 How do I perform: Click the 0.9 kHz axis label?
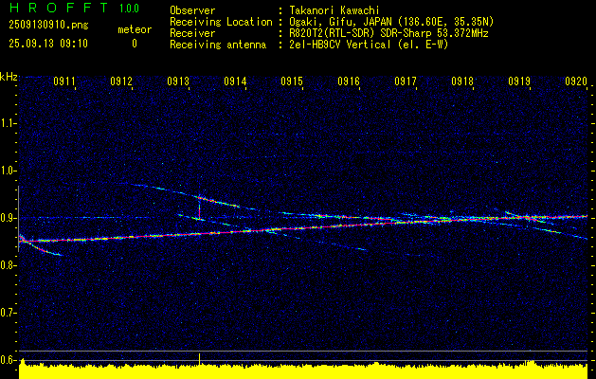click(8, 218)
